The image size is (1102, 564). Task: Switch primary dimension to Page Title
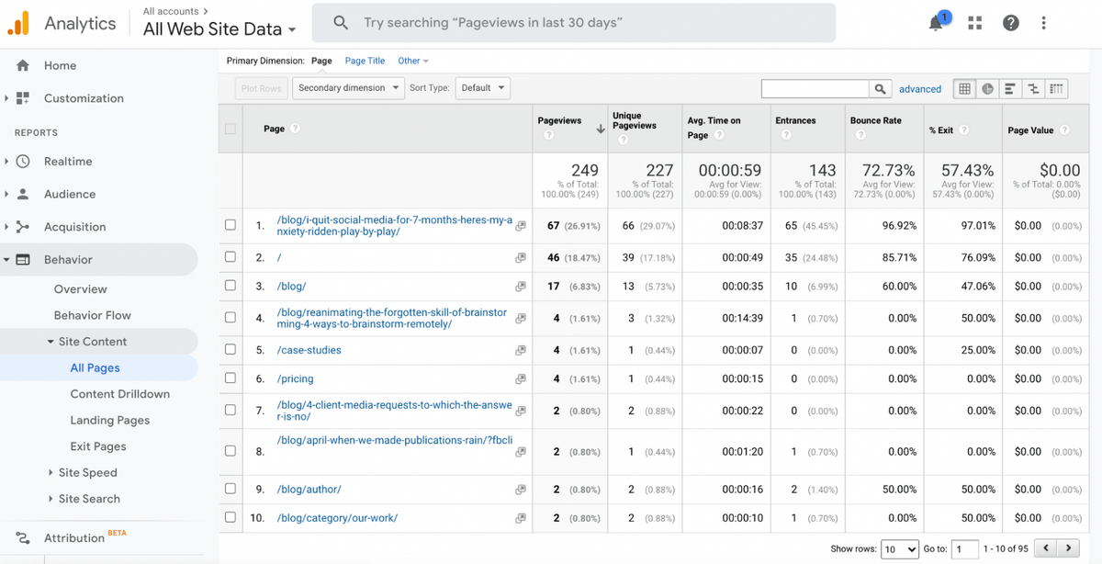coord(365,61)
